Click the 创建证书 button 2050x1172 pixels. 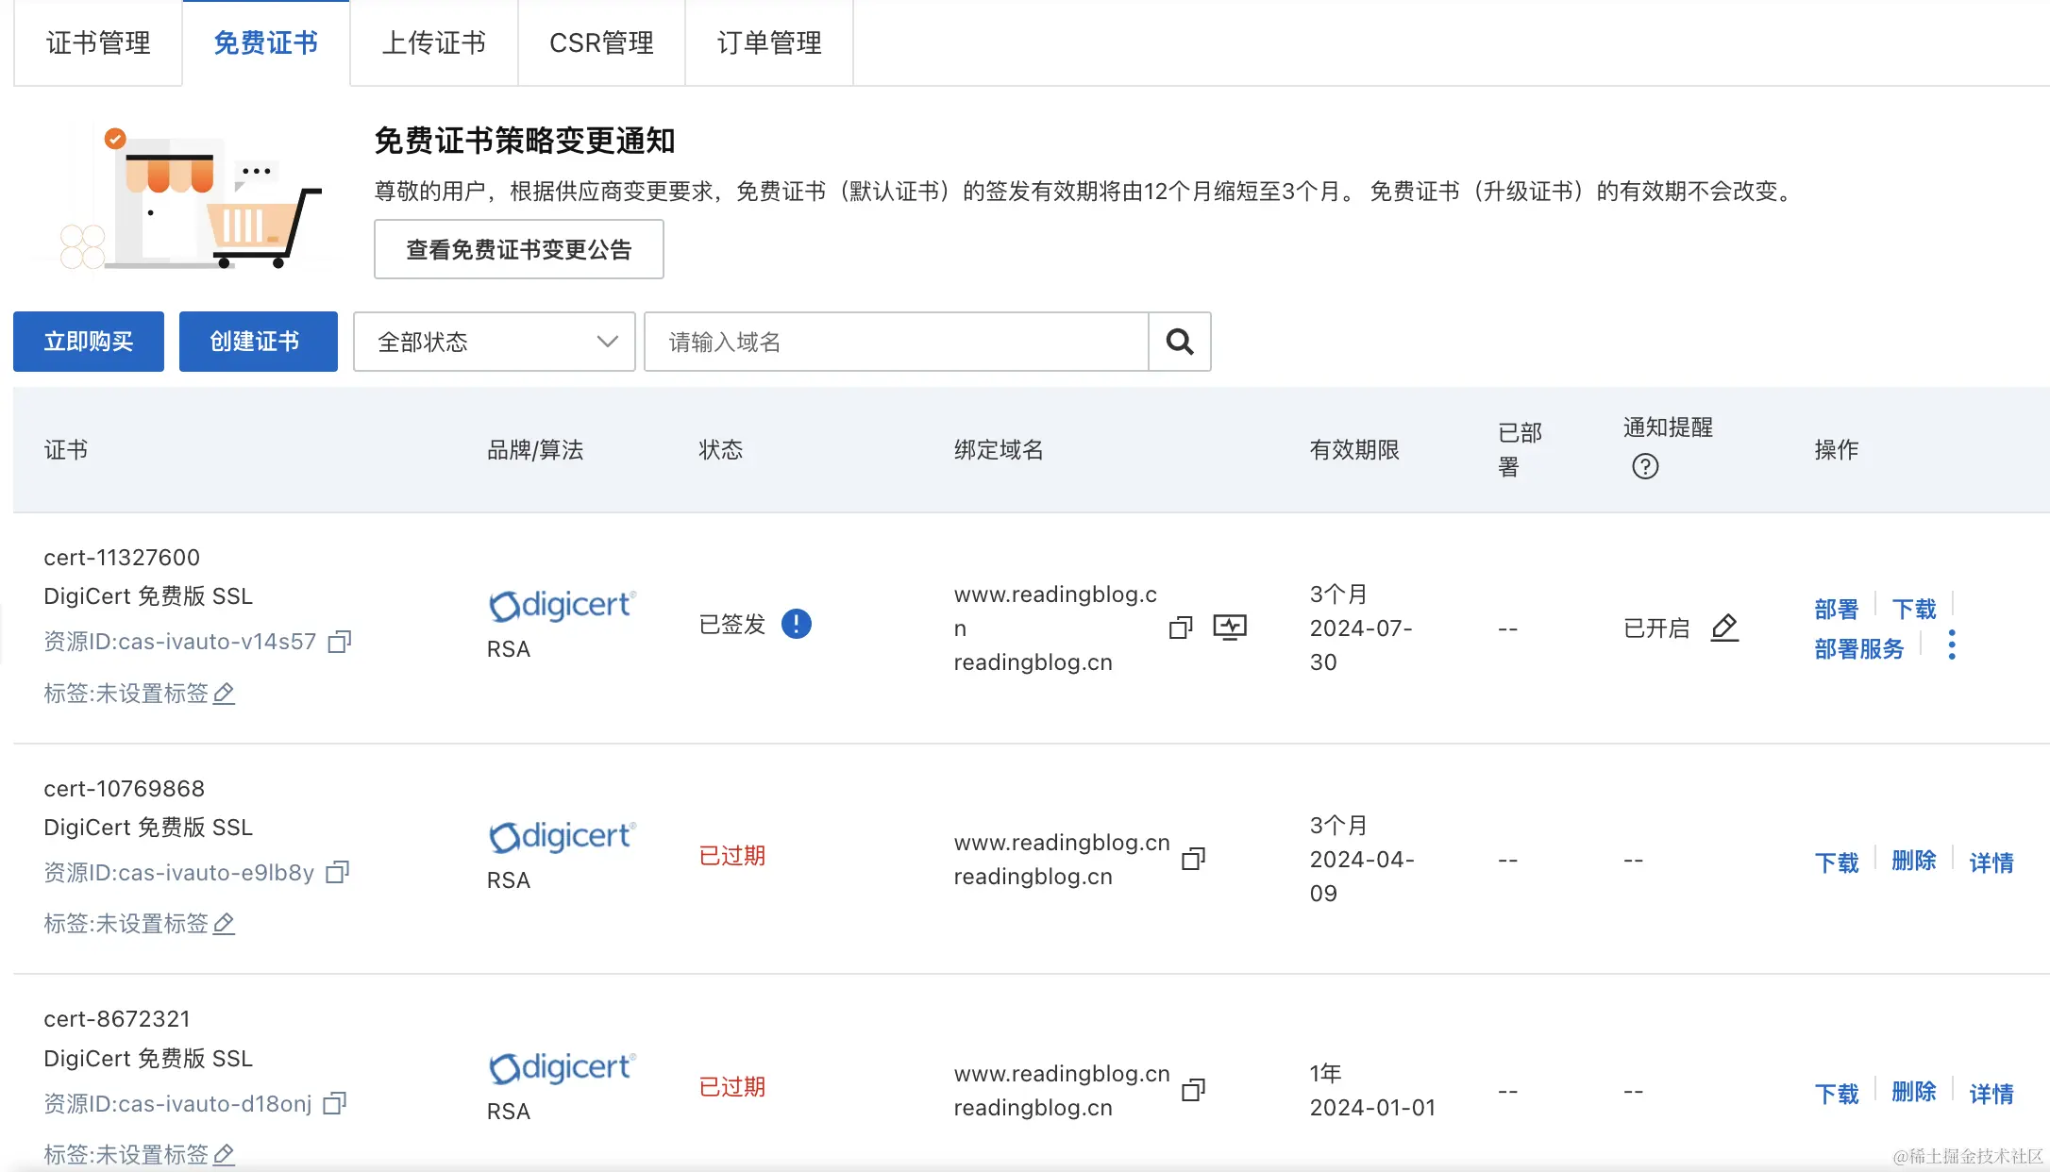click(x=259, y=342)
